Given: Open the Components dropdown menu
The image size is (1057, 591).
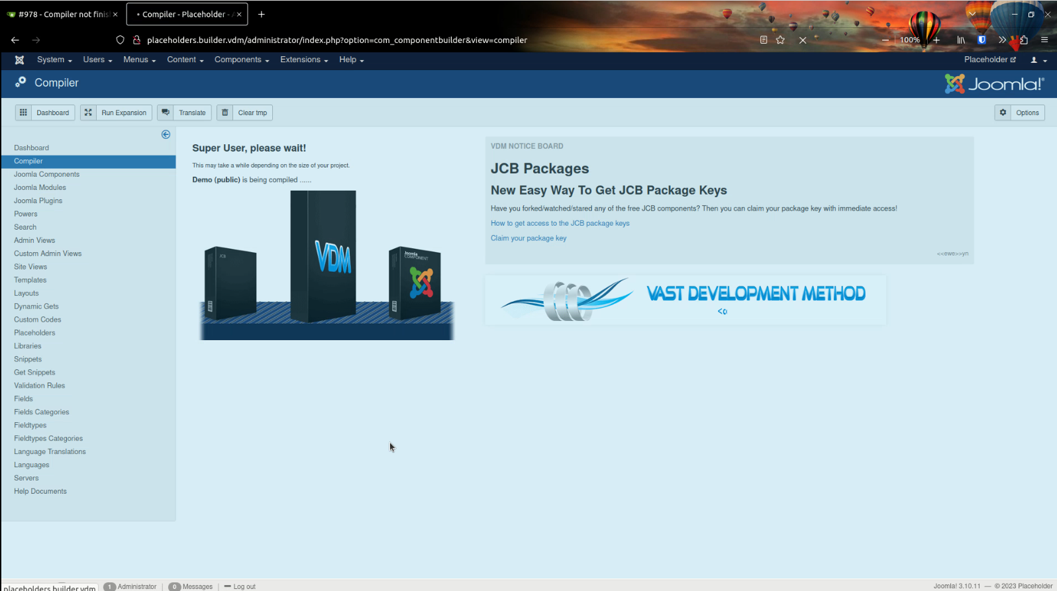Looking at the screenshot, I should pyautogui.click(x=242, y=60).
